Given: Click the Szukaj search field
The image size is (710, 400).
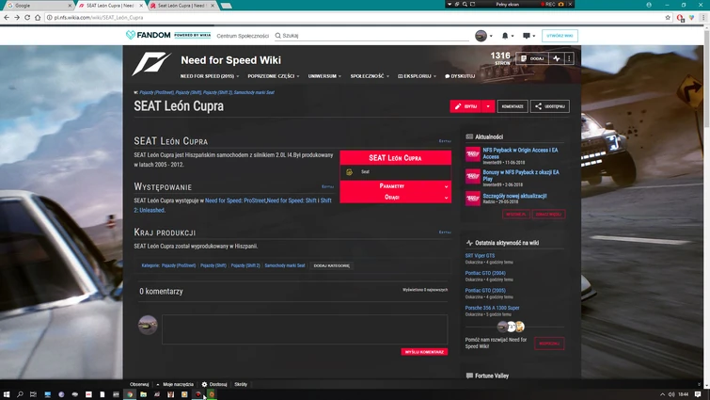Looking at the screenshot, I should [x=371, y=36].
